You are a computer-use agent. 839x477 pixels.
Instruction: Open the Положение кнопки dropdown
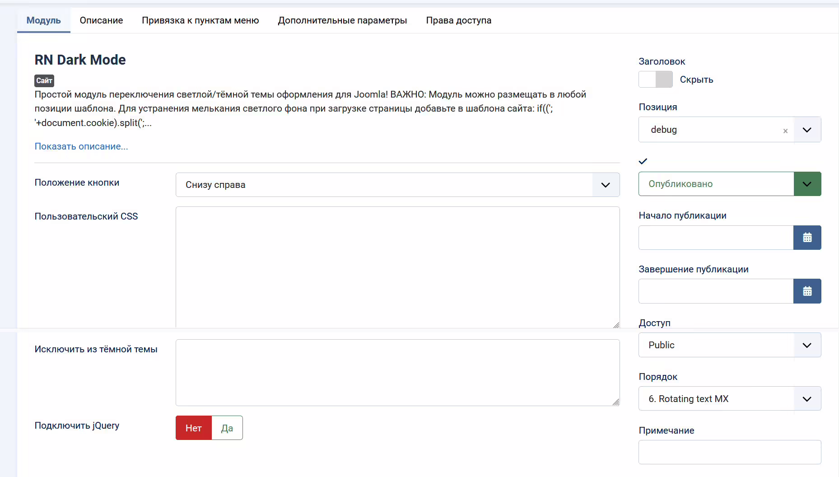pos(397,185)
